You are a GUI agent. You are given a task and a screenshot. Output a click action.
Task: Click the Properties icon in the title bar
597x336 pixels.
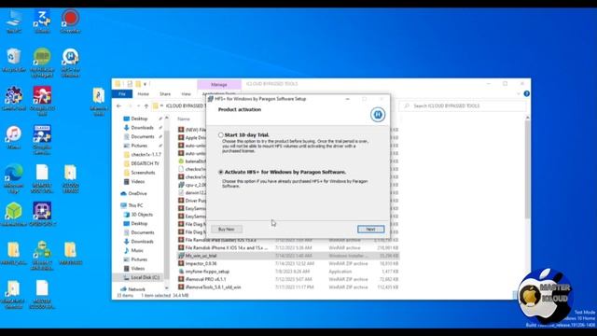coord(130,84)
